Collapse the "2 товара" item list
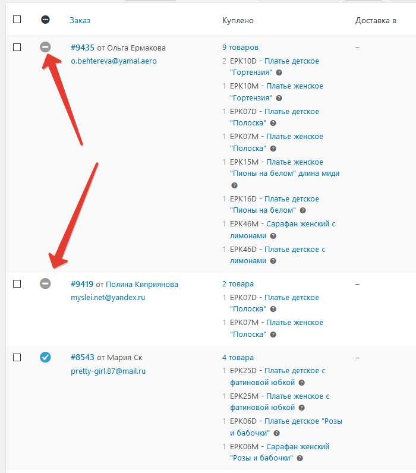This screenshot has height=473, width=416. point(238,284)
